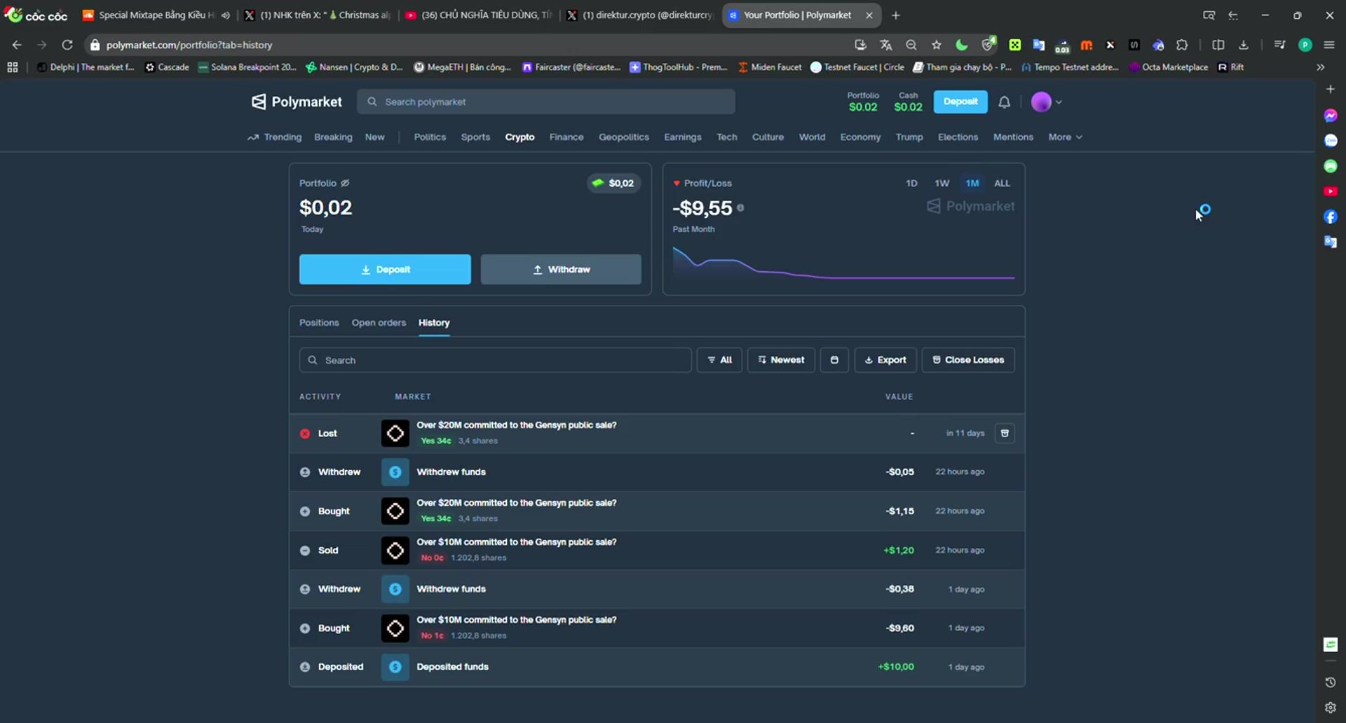The width and height of the screenshot is (1346, 723).
Task: Open the Elections category
Action: coord(958,137)
